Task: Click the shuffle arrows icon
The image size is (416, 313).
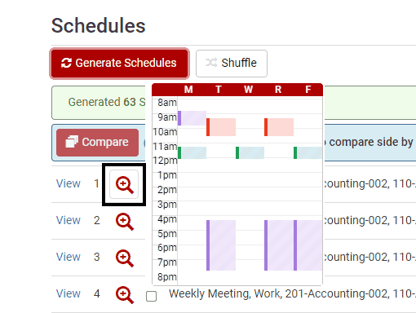Action: 211,63
